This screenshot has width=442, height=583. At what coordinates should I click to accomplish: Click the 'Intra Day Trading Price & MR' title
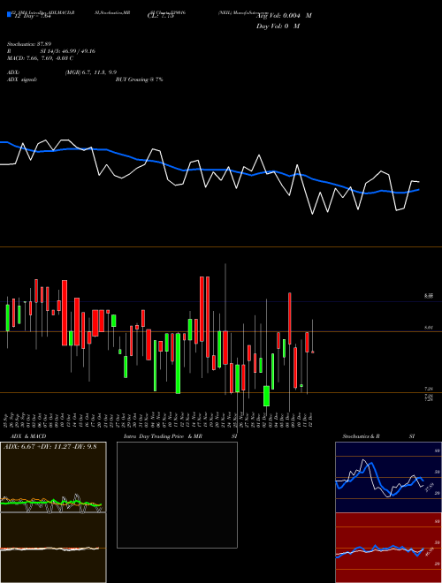163,436
